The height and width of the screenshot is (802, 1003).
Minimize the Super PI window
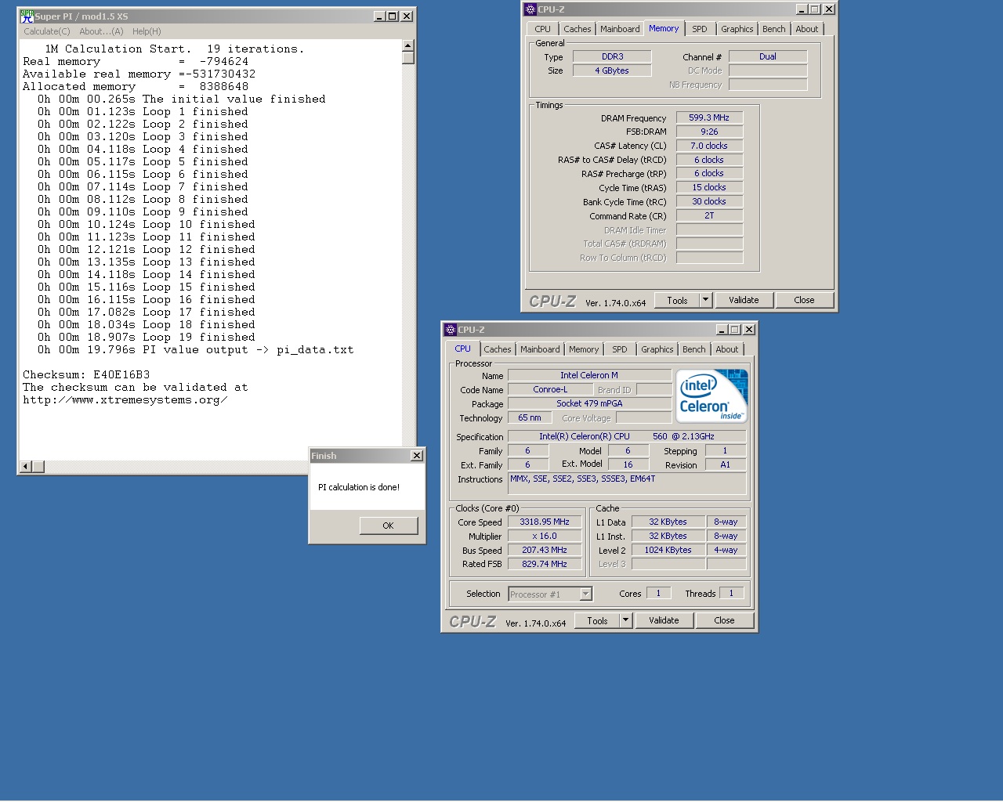379,16
